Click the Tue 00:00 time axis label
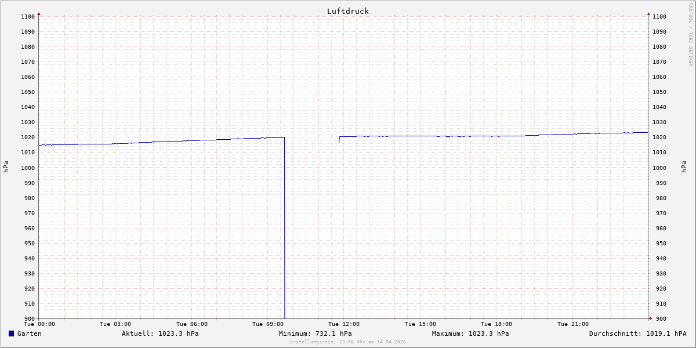696x348 pixels. click(39, 324)
